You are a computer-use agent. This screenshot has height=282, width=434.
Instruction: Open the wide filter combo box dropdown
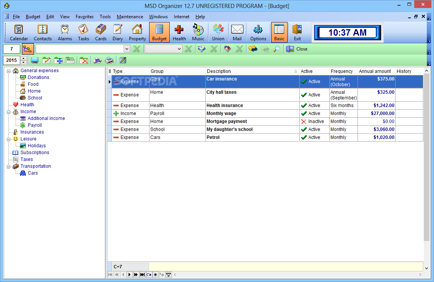[127, 49]
